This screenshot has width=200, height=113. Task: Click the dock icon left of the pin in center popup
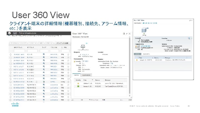124,33
